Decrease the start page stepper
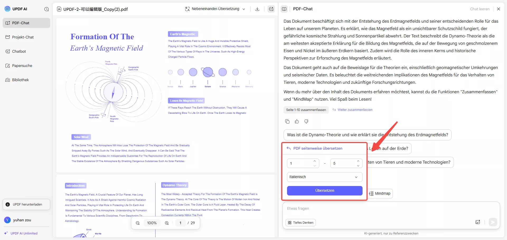The height and width of the screenshot is (240, 507). click(314, 166)
